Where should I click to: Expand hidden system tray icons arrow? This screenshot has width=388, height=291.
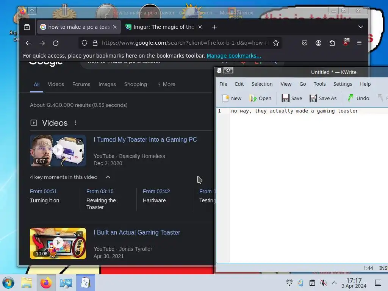334,283
